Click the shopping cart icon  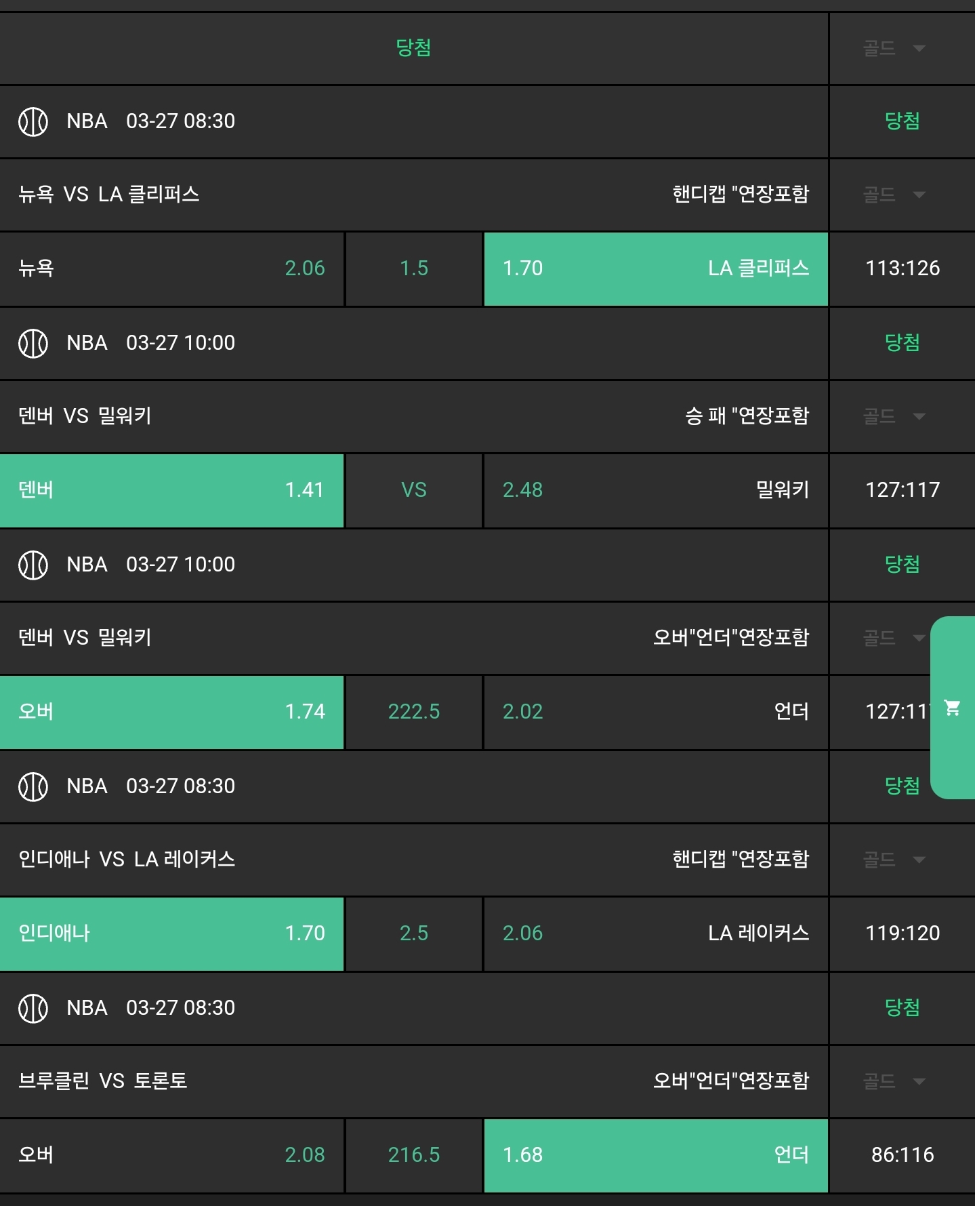pyautogui.click(x=952, y=708)
